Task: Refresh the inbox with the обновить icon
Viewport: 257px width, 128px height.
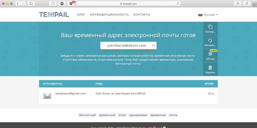Action: (x=210, y=42)
